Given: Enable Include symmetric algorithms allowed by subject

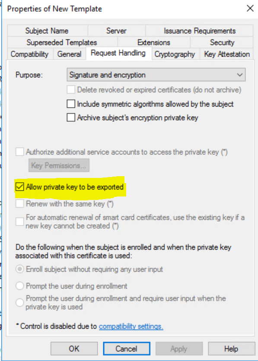Looking at the screenshot, I should point(71,104).
